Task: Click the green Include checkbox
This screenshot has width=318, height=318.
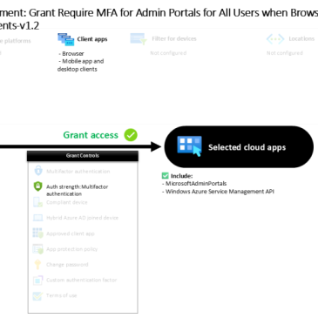Action: pos(165,175)
